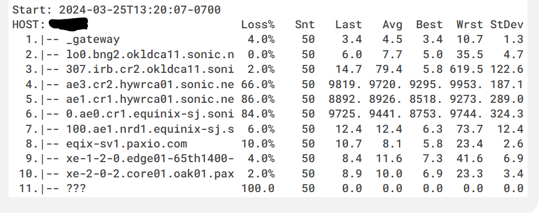Click the 0.ae0.cr1.equinix-sj hostname
This screenshot has height=213, width=540.
point(150,114)
